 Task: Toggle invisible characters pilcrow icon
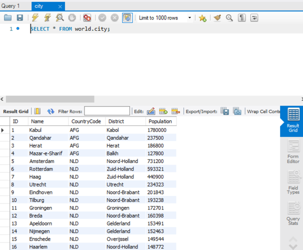tap(241, 18)
